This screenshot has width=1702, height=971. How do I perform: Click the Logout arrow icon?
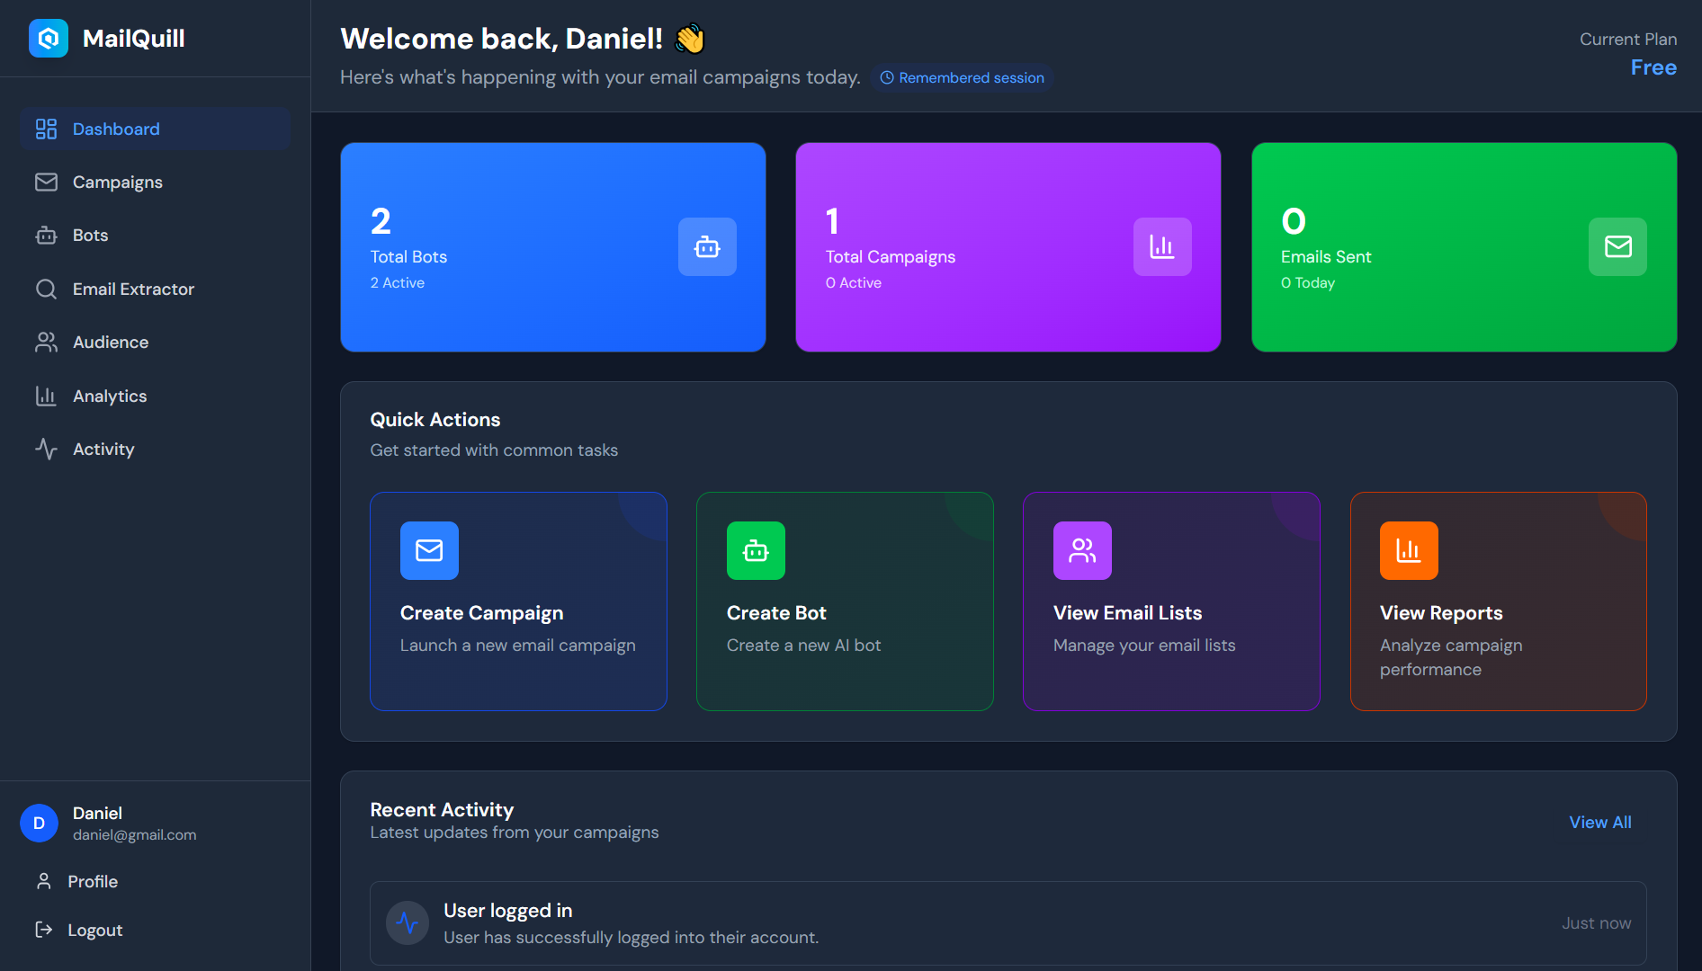[43, 930]
